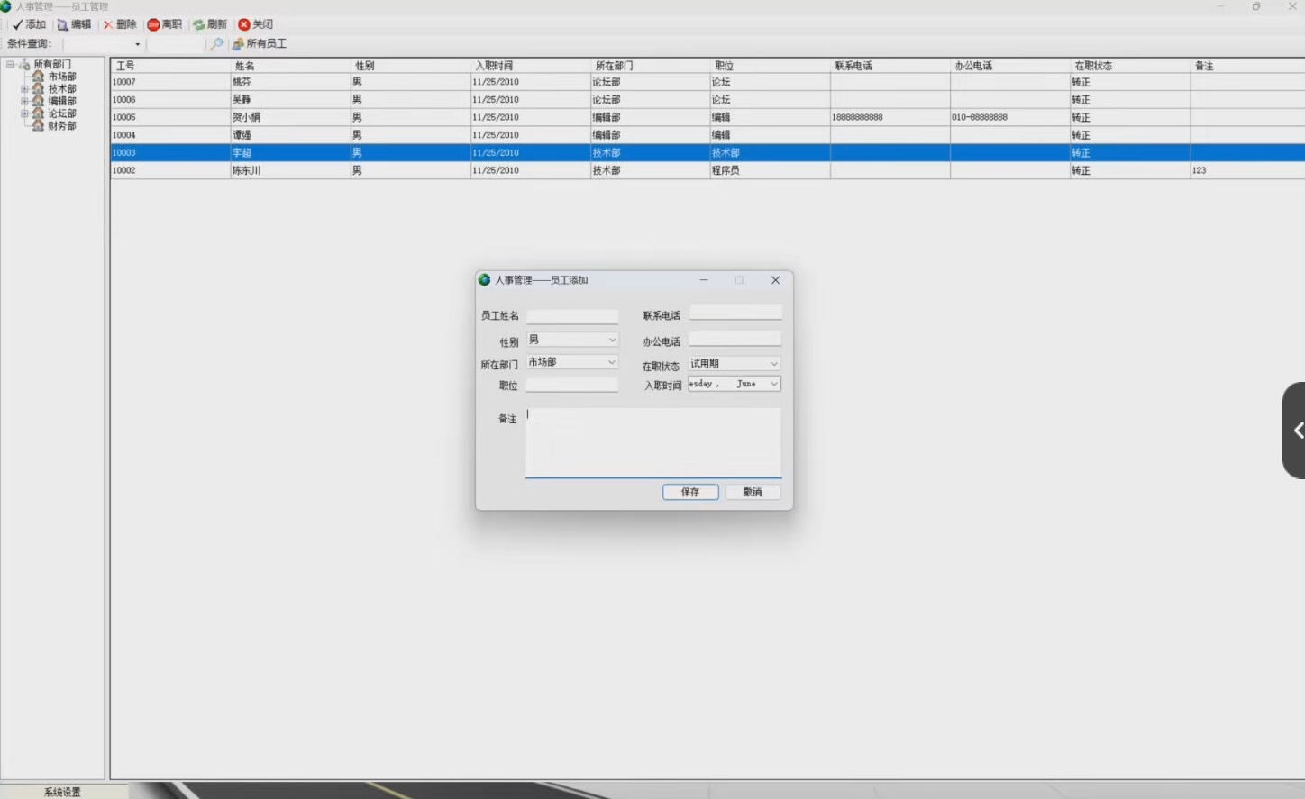This screenshot has width=1305, height=799.
Task: Sort by the 在职状态 column header
Action: (1130, 66)
